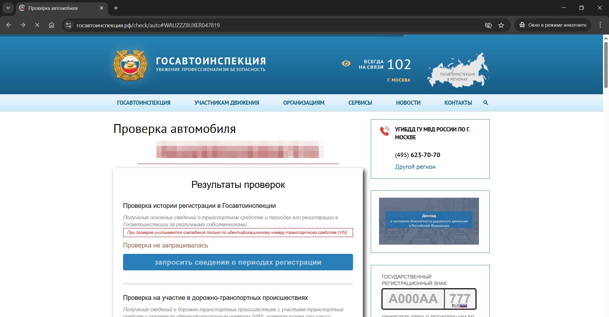
Task: Click the tracking protection eye icon
Action: click(x=488, y=25)
